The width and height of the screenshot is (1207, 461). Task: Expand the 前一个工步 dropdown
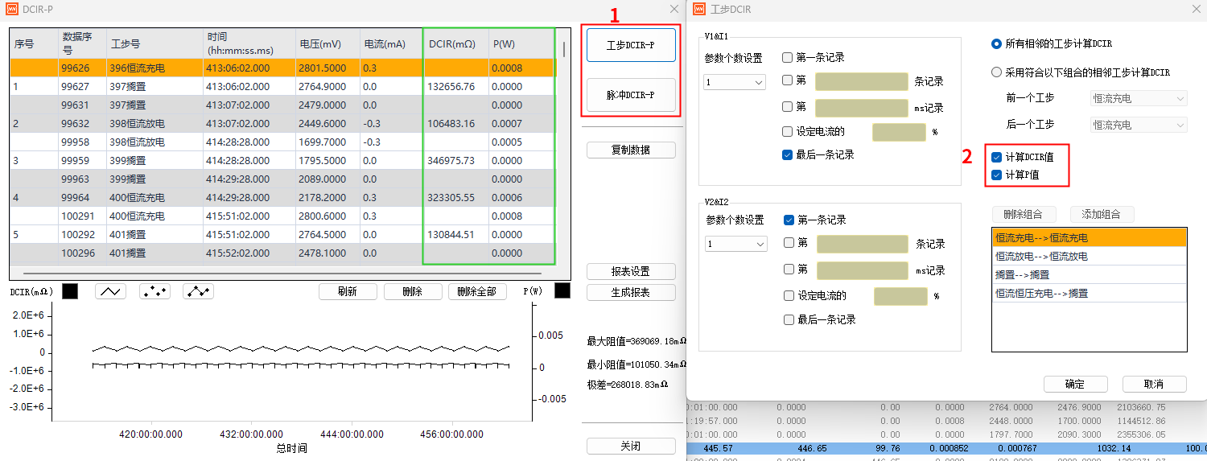[x=1138, y=98]
